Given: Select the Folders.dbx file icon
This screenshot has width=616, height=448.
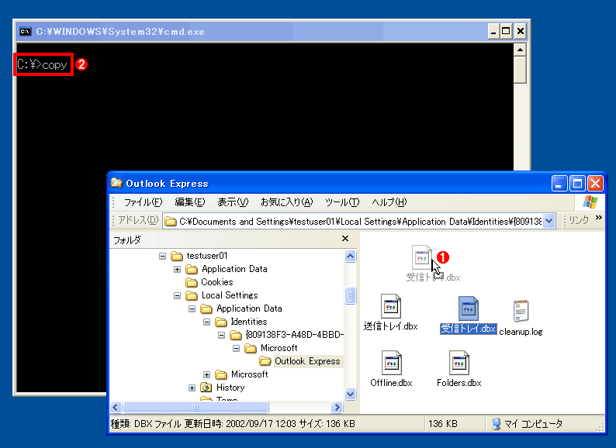Looking at the screenshot, I should click(x=459, y=363).
